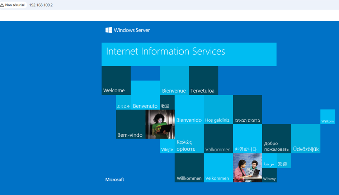Click the 'Microsoft' footer logo text
This screenshot has width=339, height=195.
click(114, 180)
